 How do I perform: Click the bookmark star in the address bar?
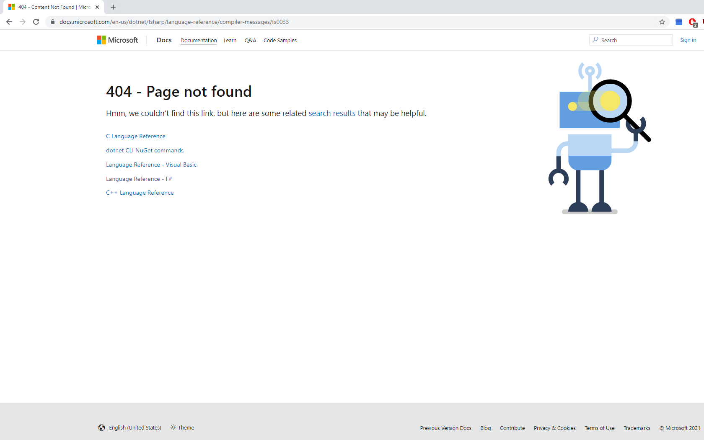661,22
